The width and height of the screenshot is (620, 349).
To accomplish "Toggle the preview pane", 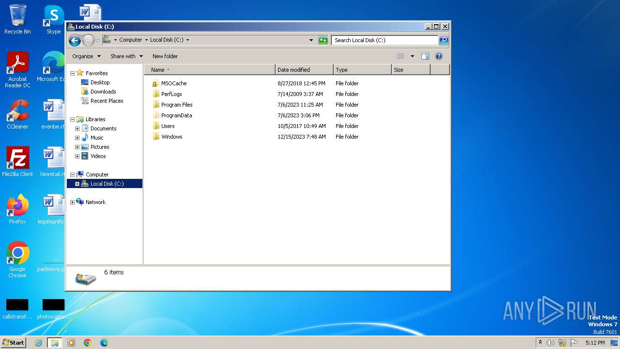I will click(x=425, y=56).
